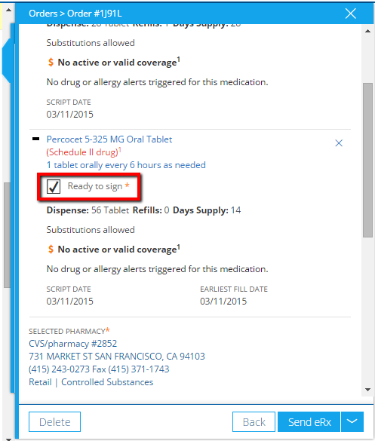375x441 pixels.
Task: Open the Percocet 5-325 MG Oral Tablet link
Action: [109, 139]
